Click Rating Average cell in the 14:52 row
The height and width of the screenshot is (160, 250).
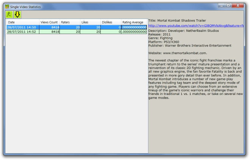[x=134, y=32]
